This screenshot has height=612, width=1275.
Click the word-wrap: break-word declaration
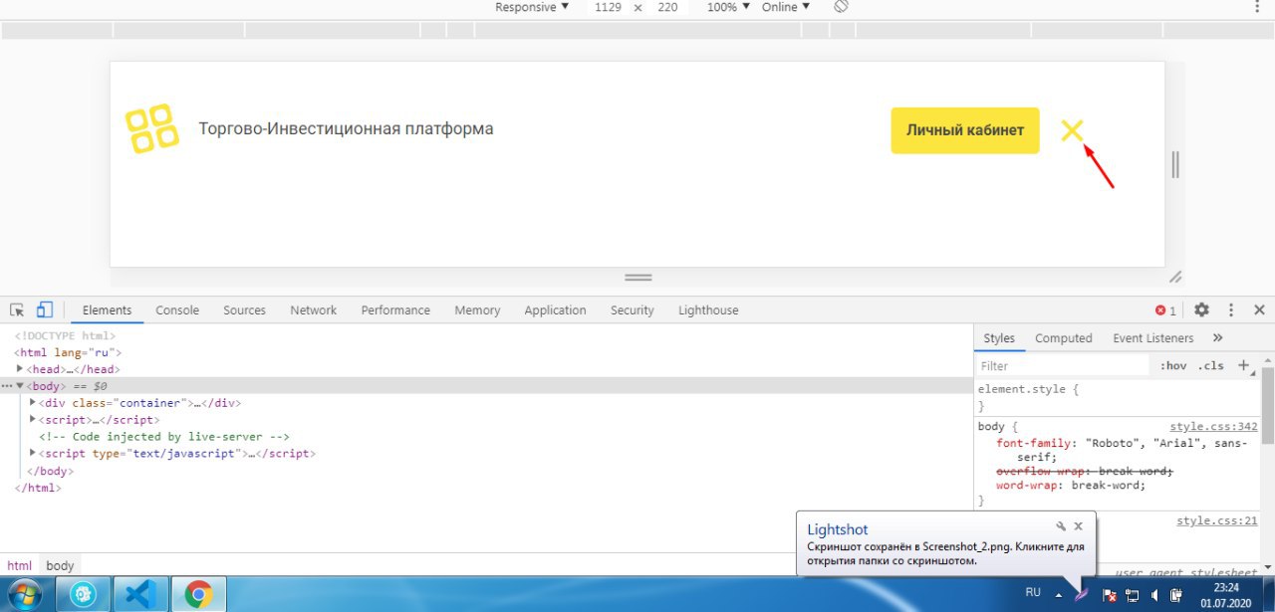1071,486
